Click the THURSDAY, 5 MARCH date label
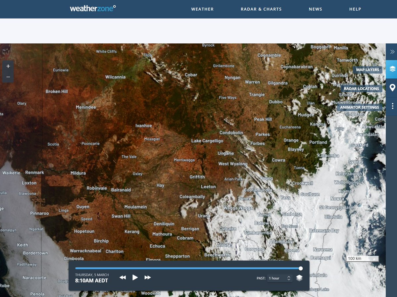 click(92, 275)
